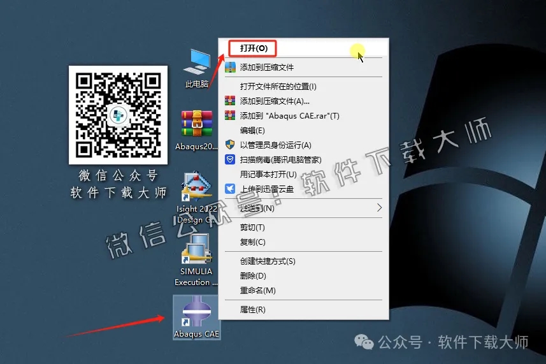Select the 此电脑 (This PC) desktop icon
This screenshot has height=364, width=546.
[x=197, y=69]
